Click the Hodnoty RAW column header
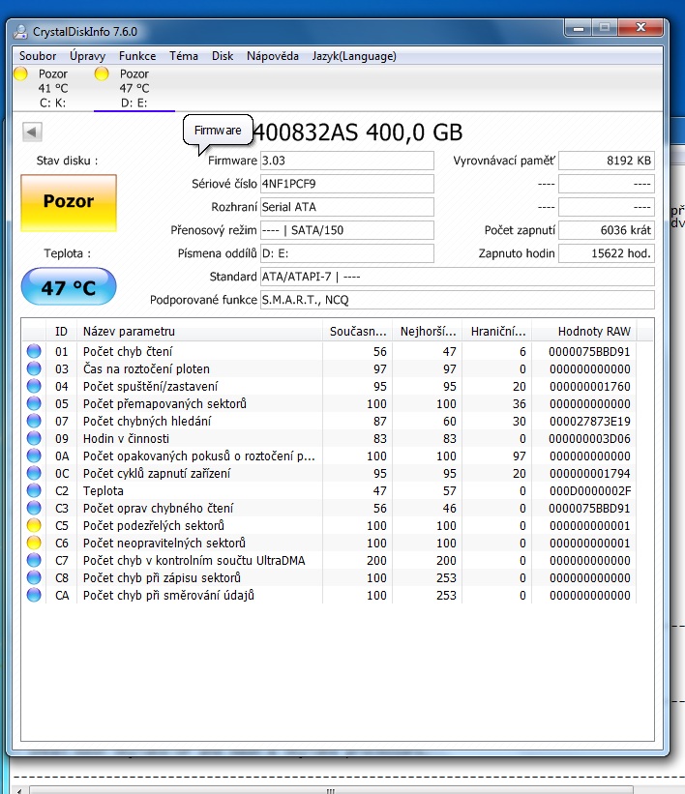This screenshot has height=794, width=685. pyautogui.click(x=593, y=331)
